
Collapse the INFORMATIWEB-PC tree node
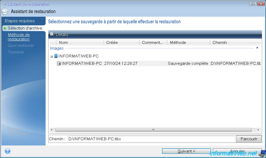tap(52, 56)
